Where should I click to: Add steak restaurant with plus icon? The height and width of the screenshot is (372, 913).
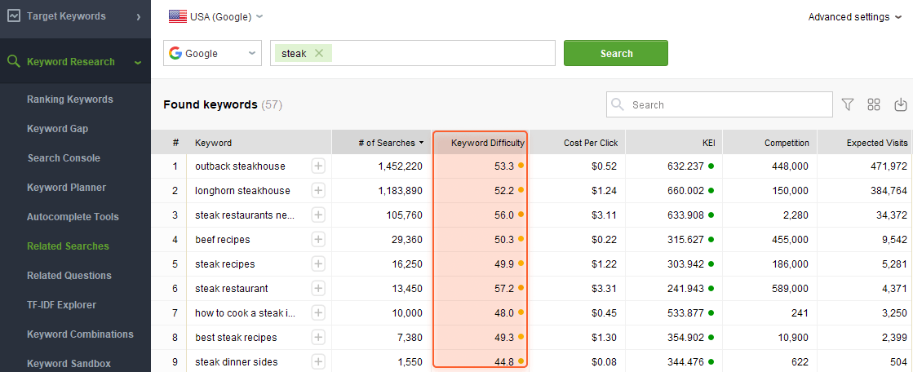coord(318,289)
